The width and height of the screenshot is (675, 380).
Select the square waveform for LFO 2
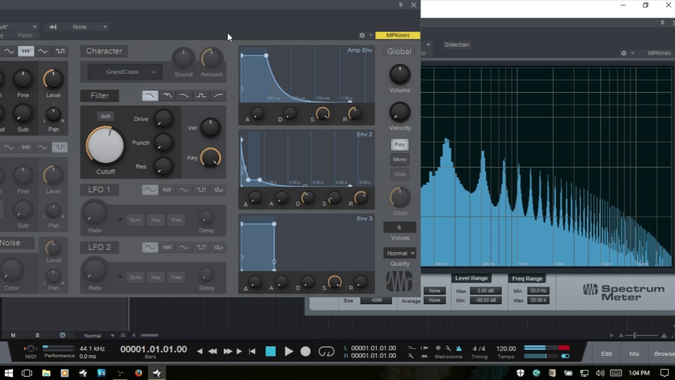click(201, 247)
